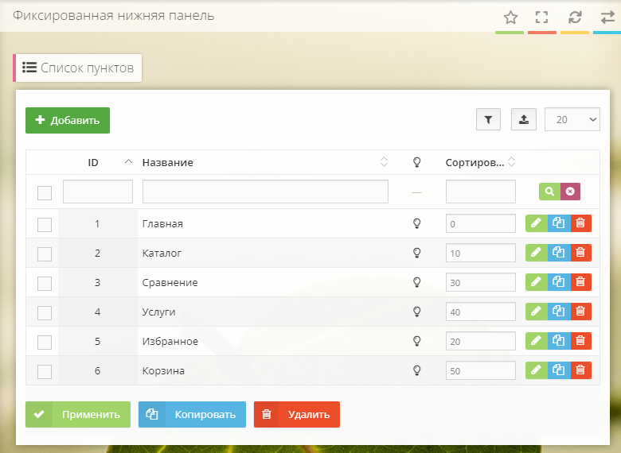Check the checkbox for Сравнение row
This screenshot has width=621, height=453.
pyautogui.click(x=45, y=283)
